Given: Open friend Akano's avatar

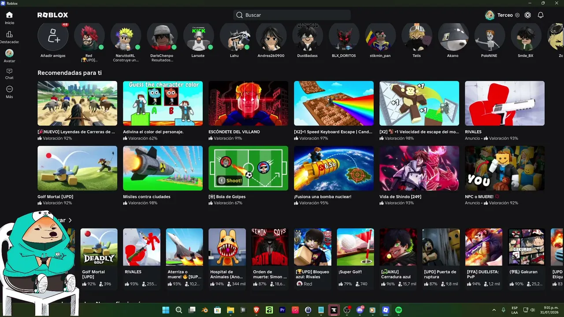Looking at the screenshot, I should tap(453, 36).
